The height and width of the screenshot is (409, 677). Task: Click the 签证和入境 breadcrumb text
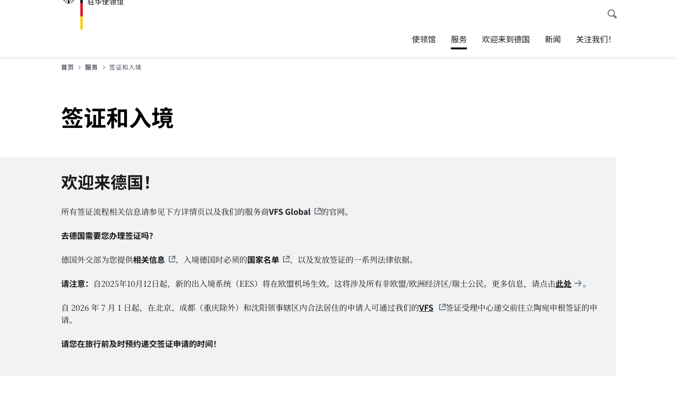(x=125, y=67)
